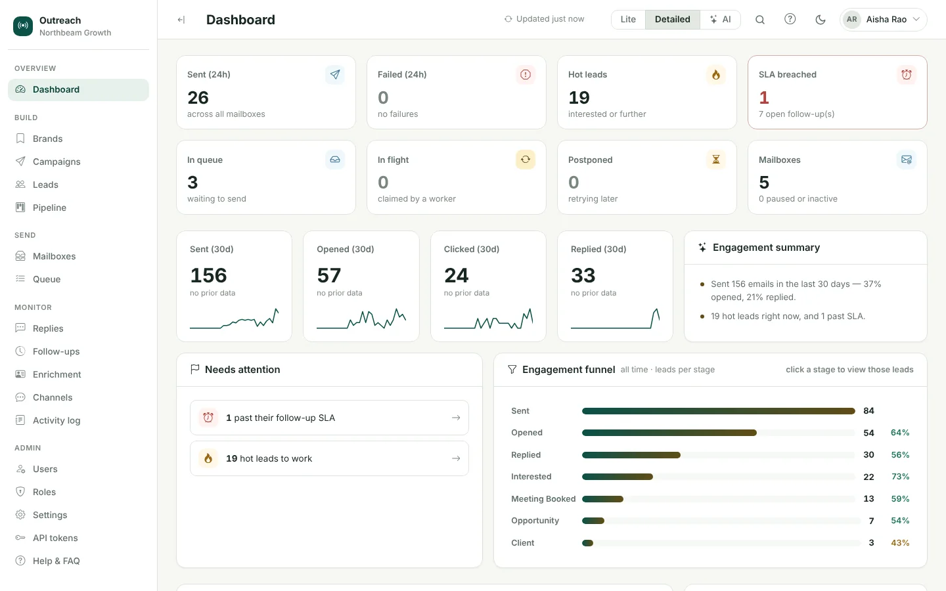
Task: Open Replies from the sidebar
Action: click(x=78, y=328)
